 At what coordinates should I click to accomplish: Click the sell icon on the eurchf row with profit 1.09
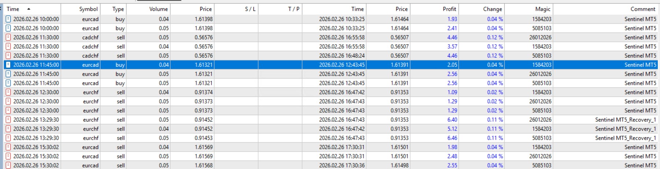click(8, 92)
